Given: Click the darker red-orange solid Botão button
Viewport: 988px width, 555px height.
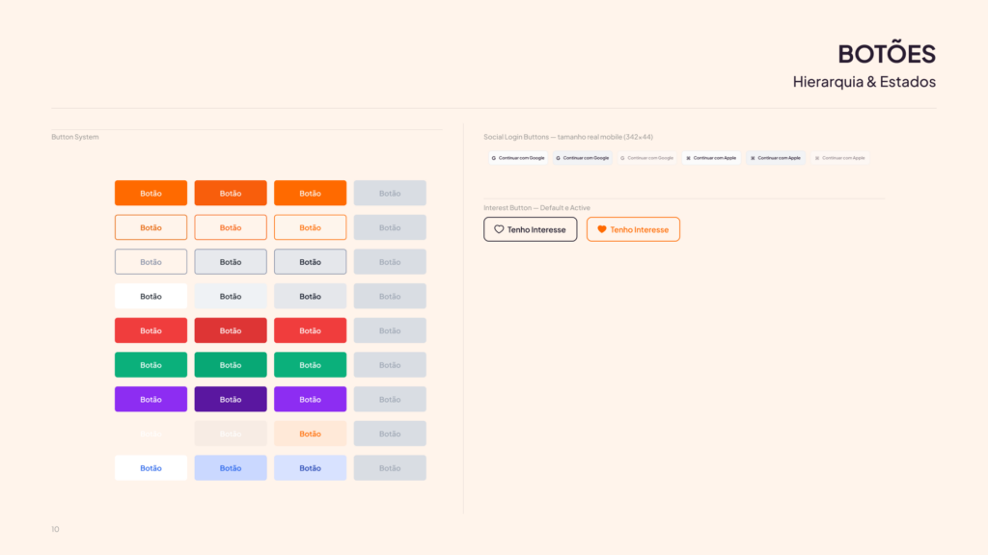Looking at the screenshot, I should (231, 193).
